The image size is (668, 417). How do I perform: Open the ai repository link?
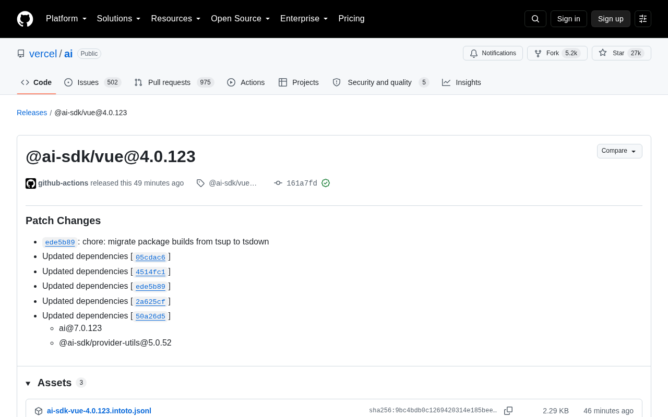[68, 54]
